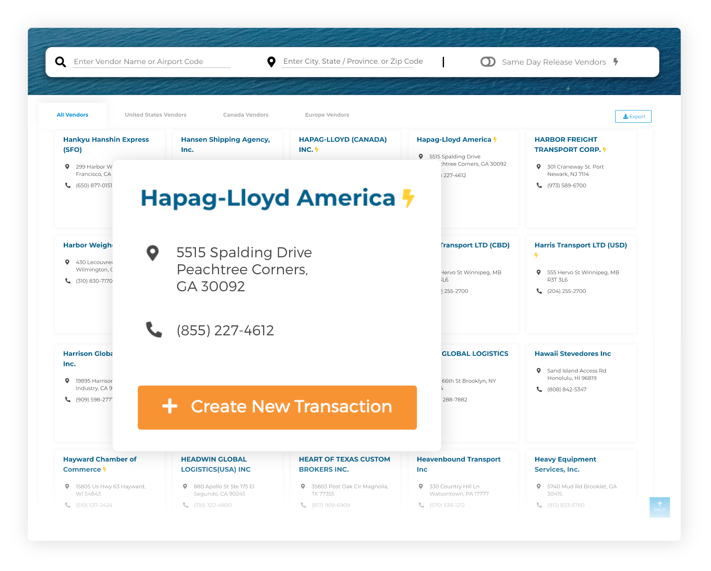The width and height of the screenshot is (711, 571).
Task: Enable the Same Day Release Vendors toggle
Action: pyautogui.click(x=488, y=61)
